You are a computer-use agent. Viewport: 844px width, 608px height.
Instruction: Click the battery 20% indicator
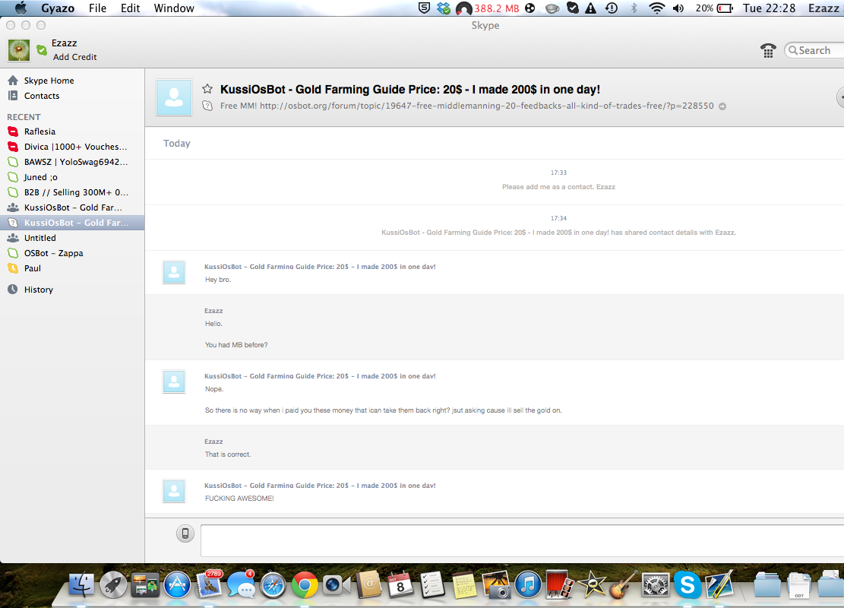[x=714, y=8]
